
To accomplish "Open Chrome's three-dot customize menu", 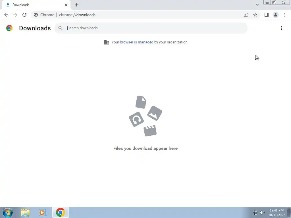I will 285,15.
